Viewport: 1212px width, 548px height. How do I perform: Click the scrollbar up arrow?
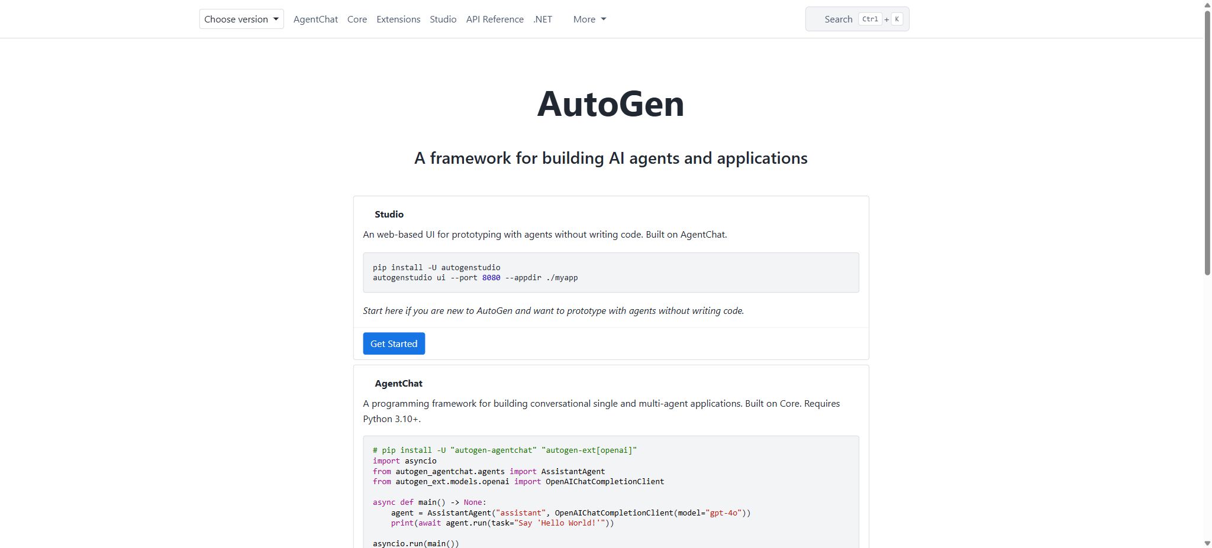[x=1207, y=5]
